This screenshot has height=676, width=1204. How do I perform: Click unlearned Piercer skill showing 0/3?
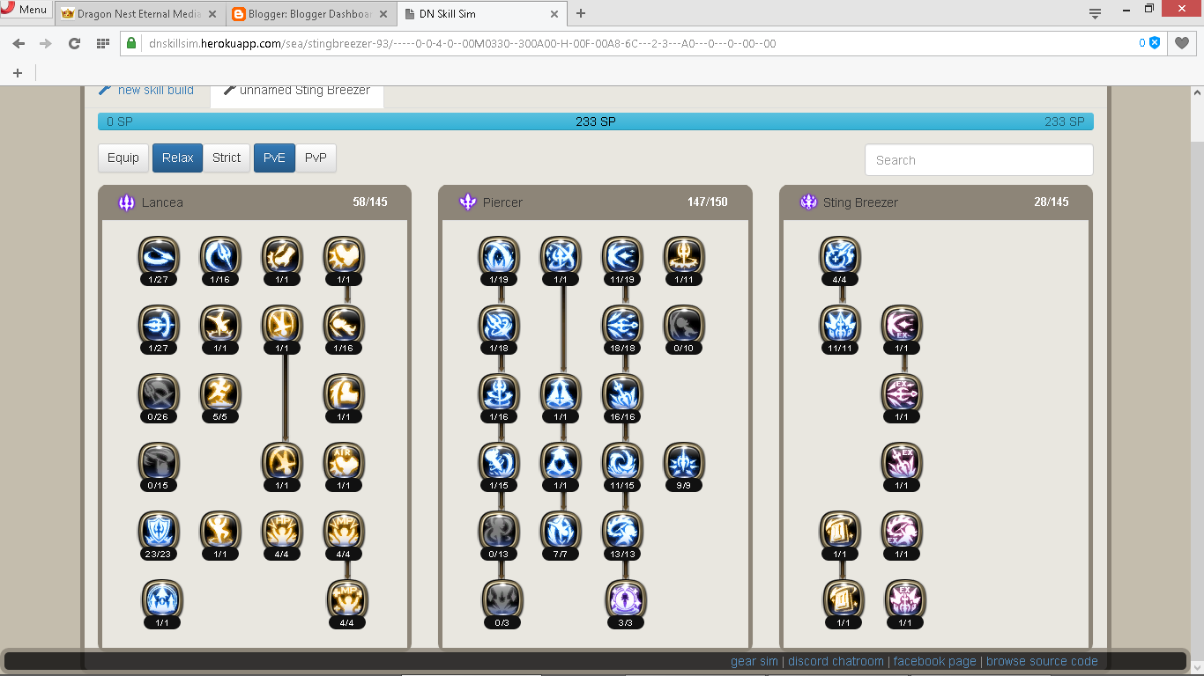[x=502, y=599]
